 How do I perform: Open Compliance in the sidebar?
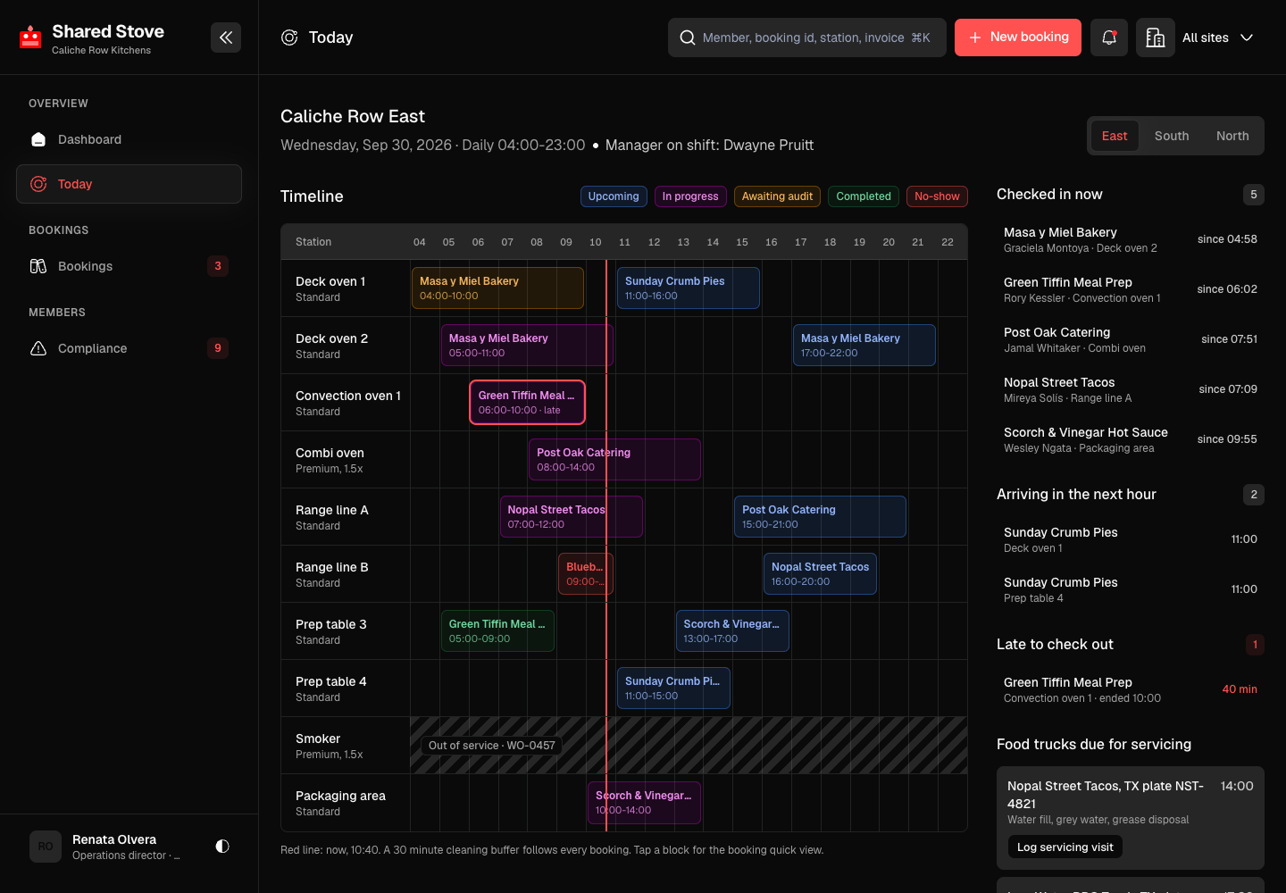pyautogui.click(x=129, y=348)
